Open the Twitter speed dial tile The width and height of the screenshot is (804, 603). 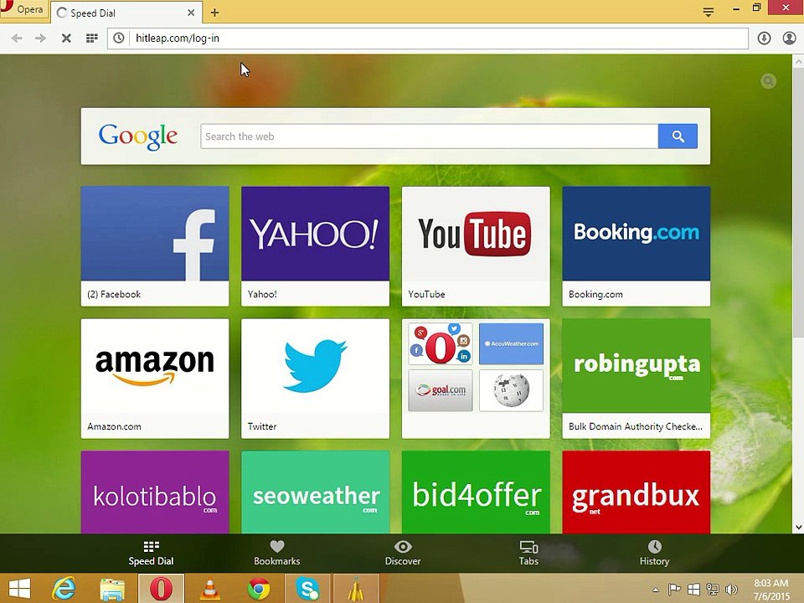(316, 379)
